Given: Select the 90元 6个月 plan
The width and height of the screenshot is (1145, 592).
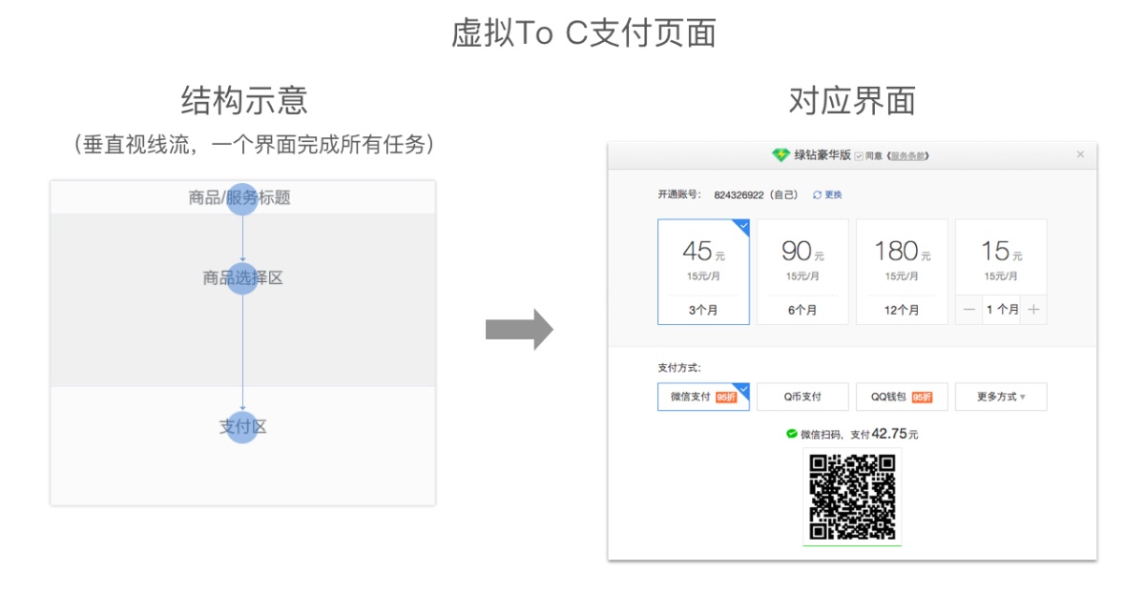Looking at the screenshot, I should coord(802,272).
